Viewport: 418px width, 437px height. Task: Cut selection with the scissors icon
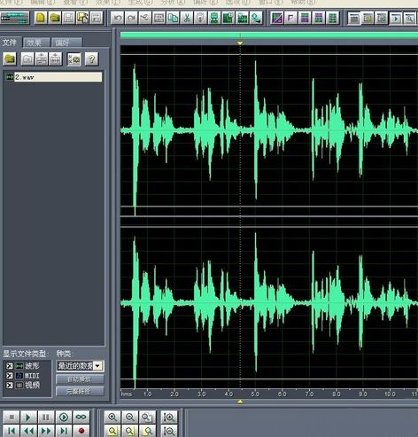[187, 19]
